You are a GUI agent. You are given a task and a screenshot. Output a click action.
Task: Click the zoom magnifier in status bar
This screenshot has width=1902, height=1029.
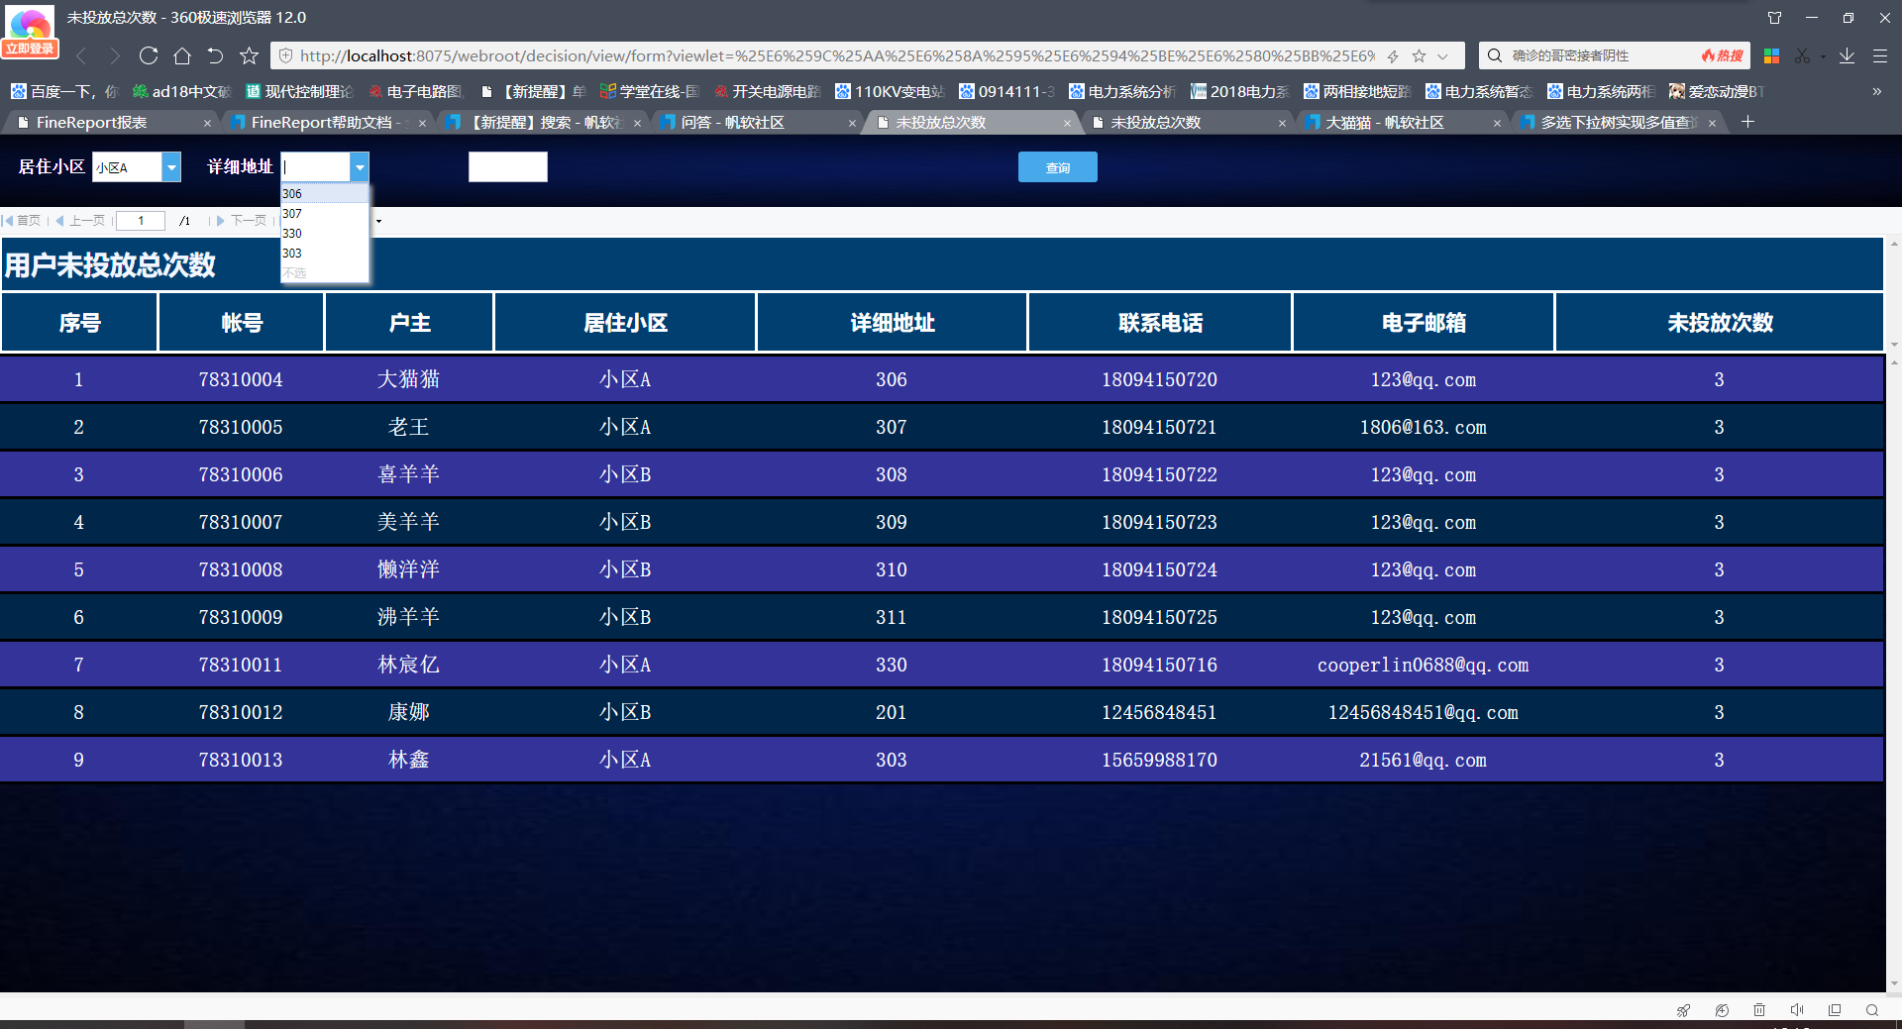pos(1872,1010)
